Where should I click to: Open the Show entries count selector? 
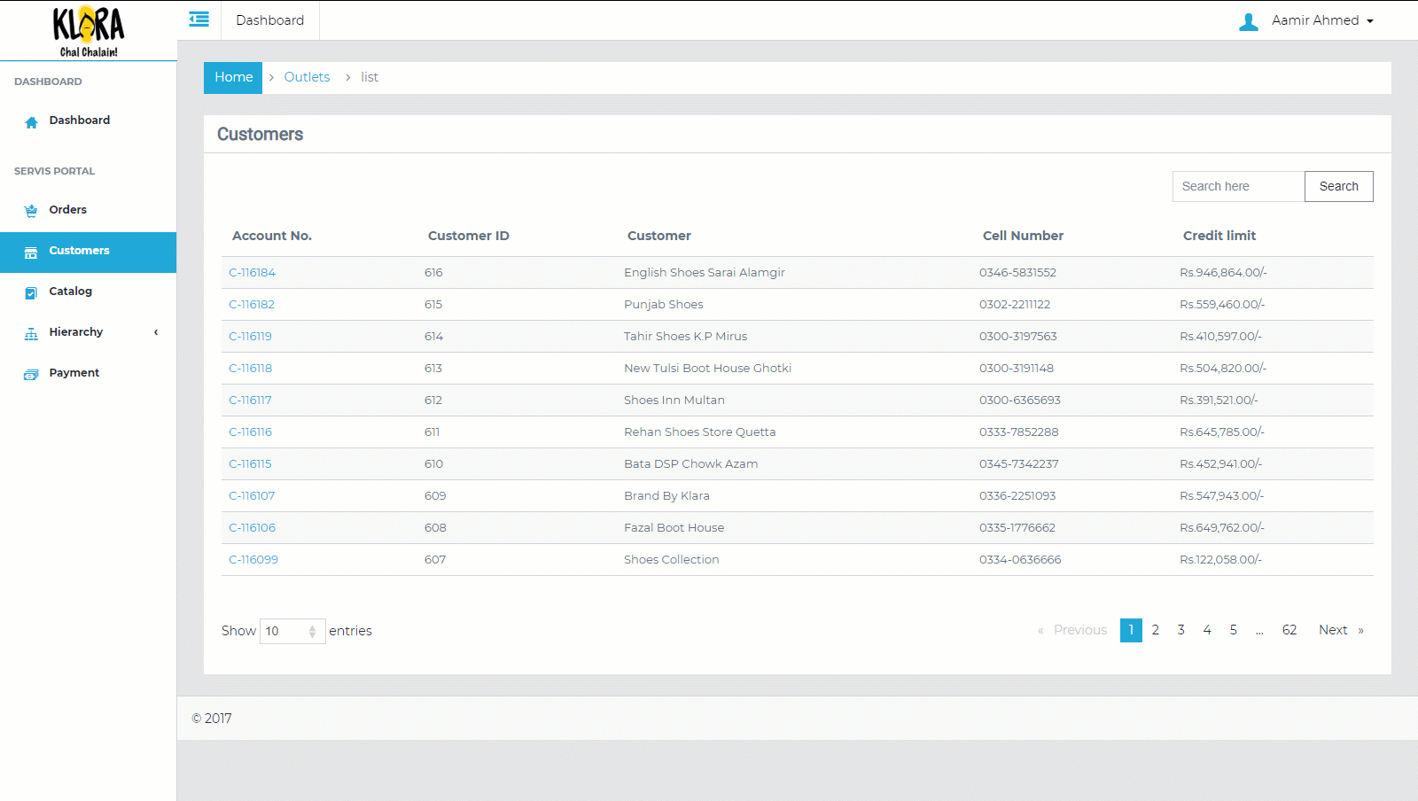click(292, 631)
